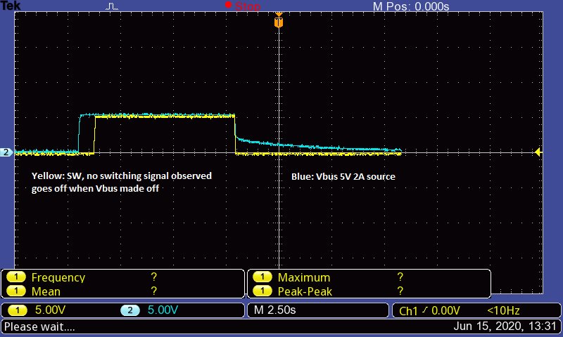Click the question mark value for Mean
This screenshot has width=563, height=337.
point(153,291)
